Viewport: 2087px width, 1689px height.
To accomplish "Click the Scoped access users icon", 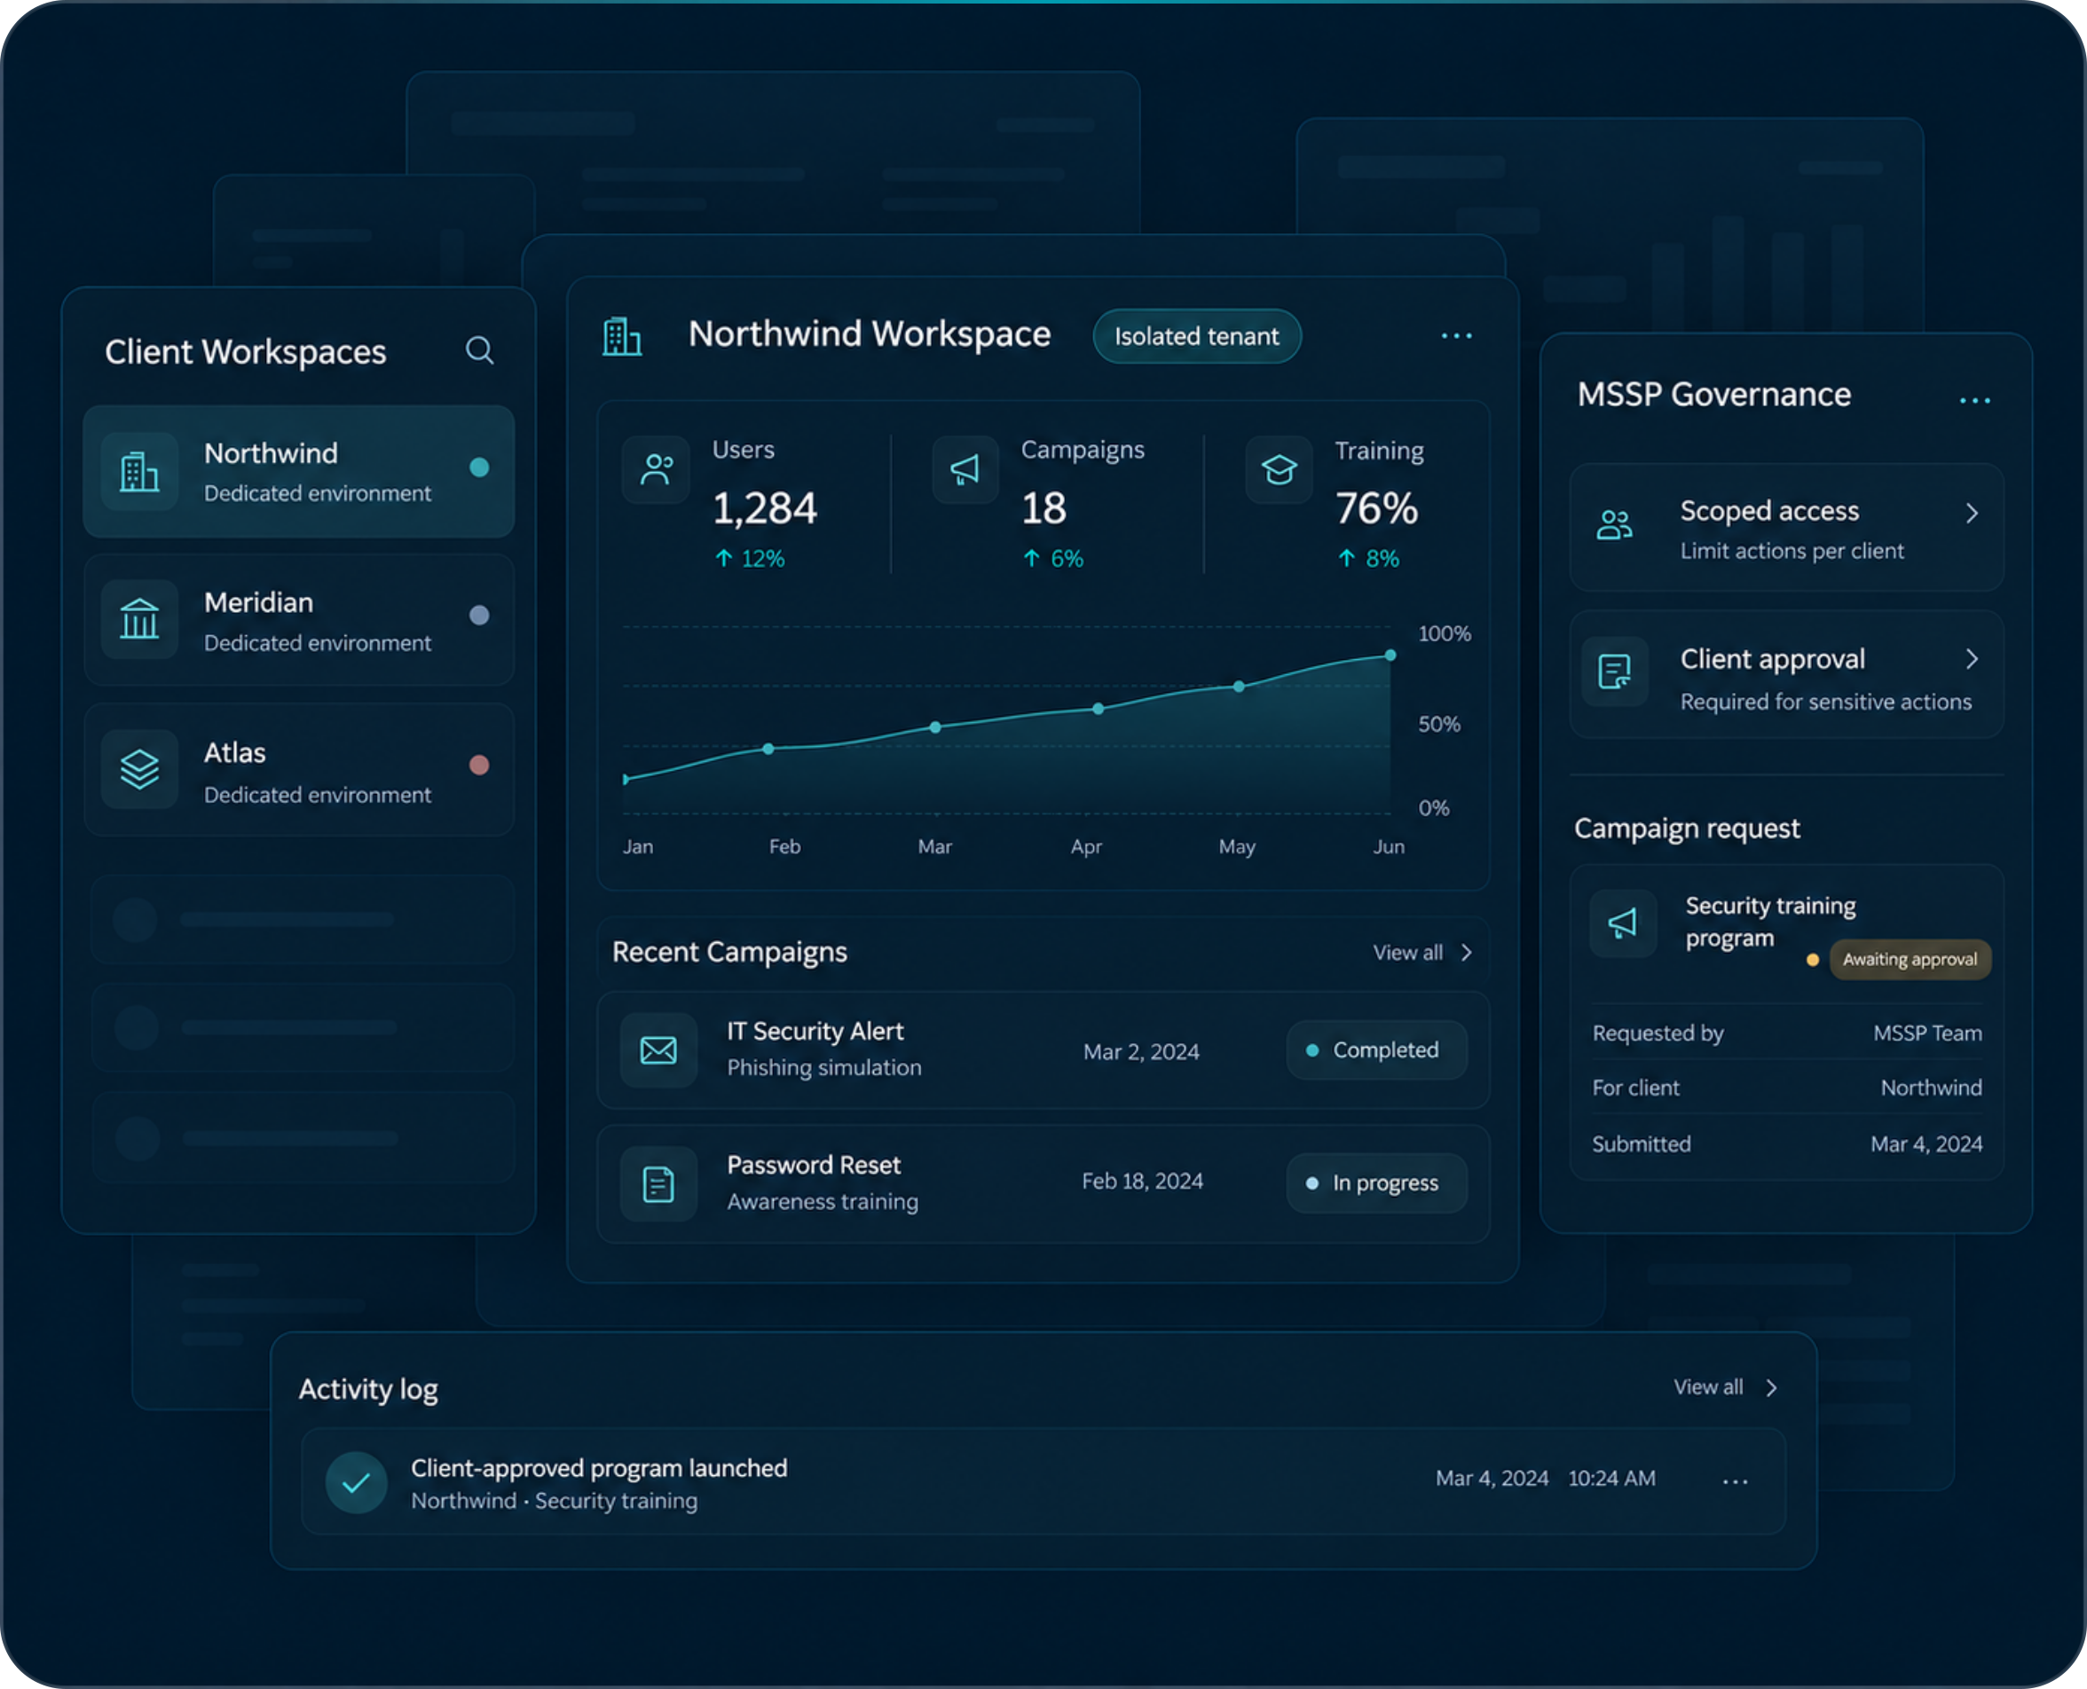I will pyautogui.click(x=1615, y=525).
